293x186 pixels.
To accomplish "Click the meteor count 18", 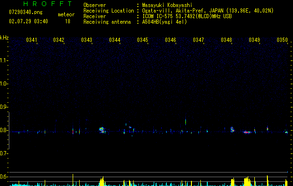I will [x=68, y=21].
